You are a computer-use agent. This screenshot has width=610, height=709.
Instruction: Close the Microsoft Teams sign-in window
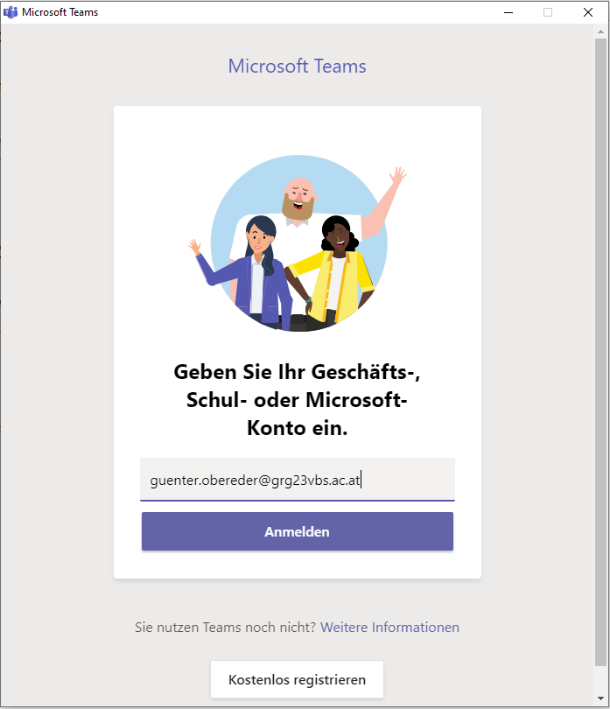coord(588,12)
